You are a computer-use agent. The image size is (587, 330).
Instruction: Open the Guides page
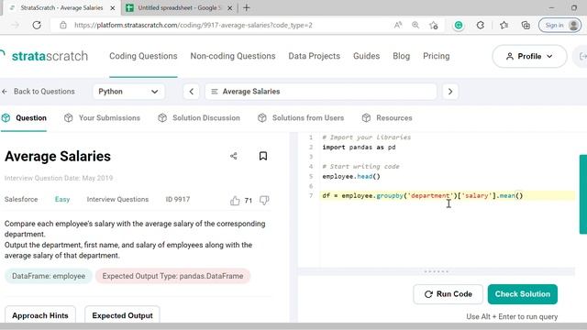coord(366,56)
